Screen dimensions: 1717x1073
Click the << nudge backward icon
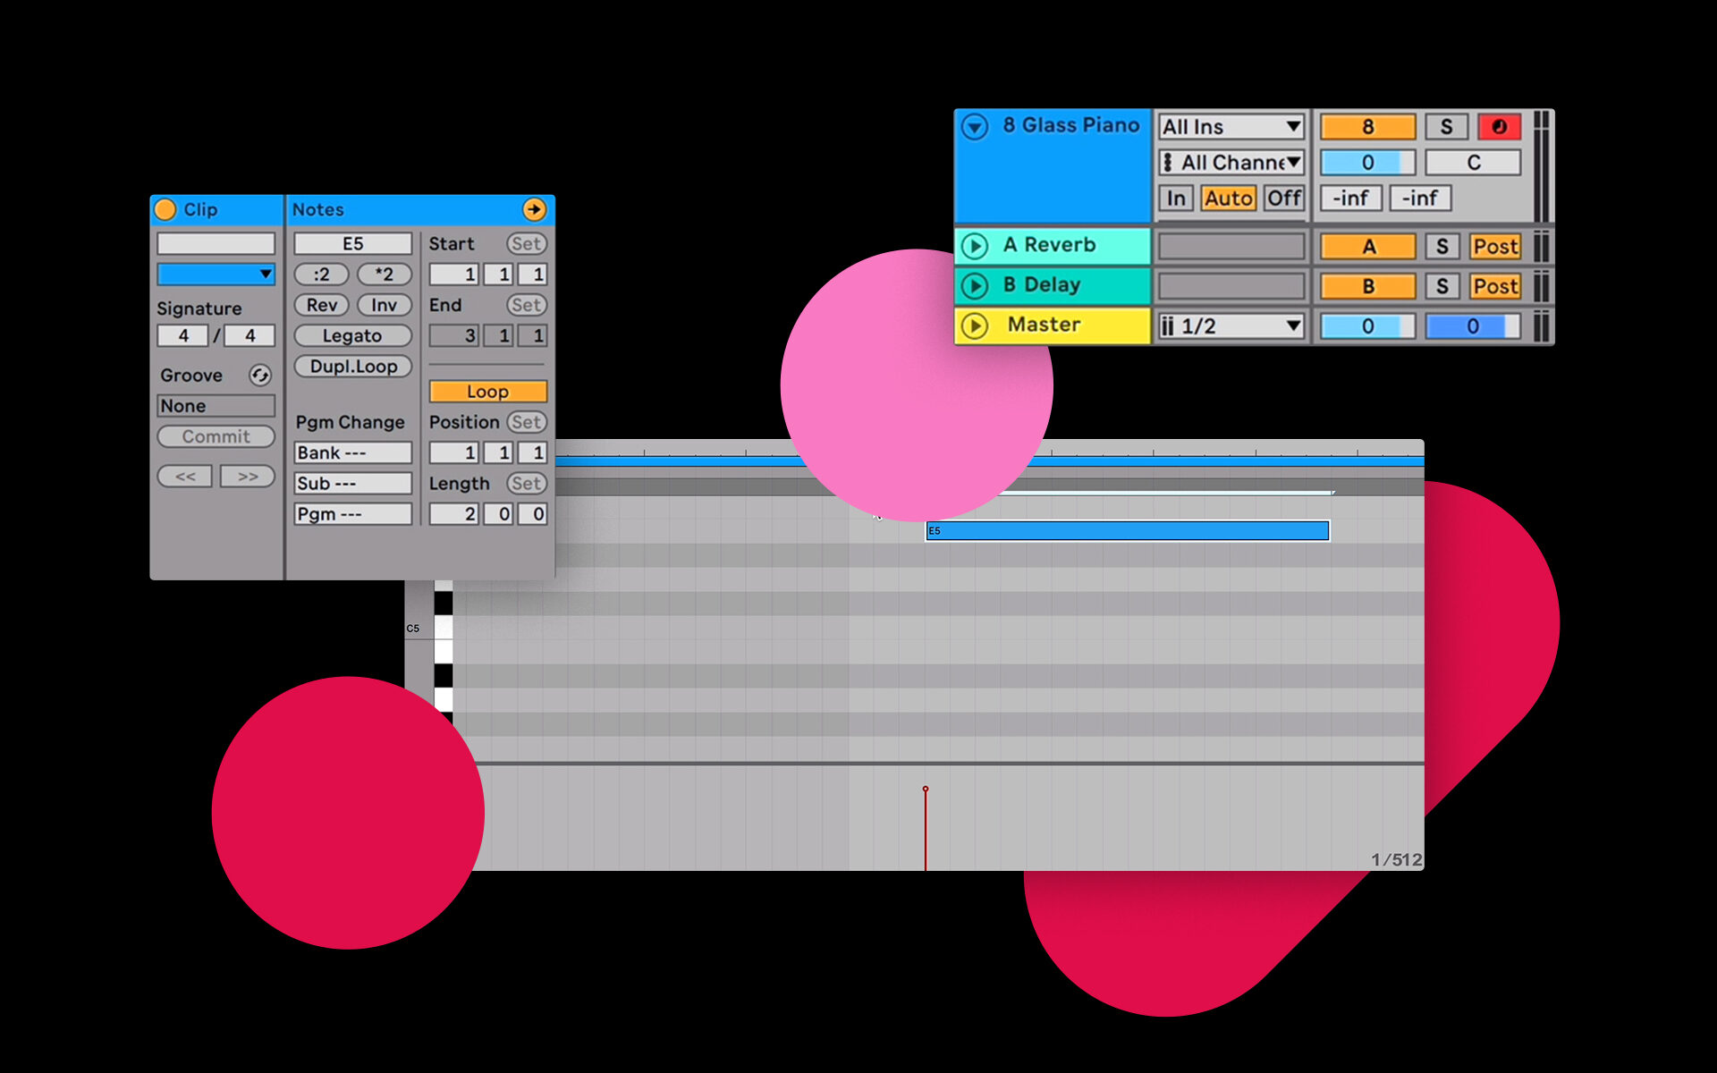click(184, 475)
